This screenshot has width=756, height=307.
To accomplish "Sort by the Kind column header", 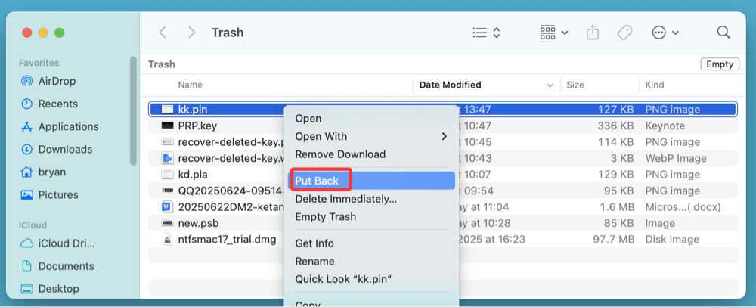I will point(654,85).
